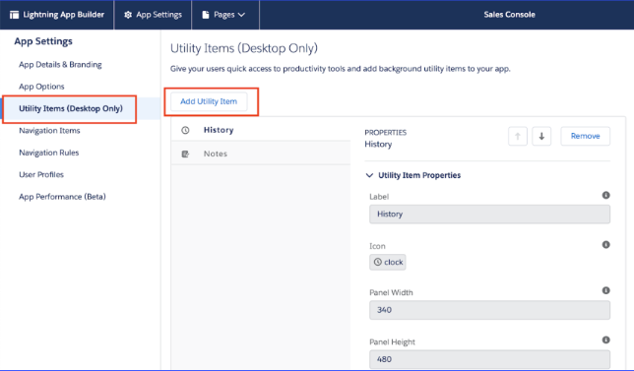Move History item down with arrow button

click(541, 136)
